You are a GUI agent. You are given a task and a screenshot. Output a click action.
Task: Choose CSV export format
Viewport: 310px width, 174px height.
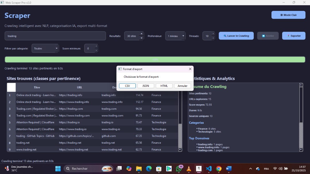127,86
